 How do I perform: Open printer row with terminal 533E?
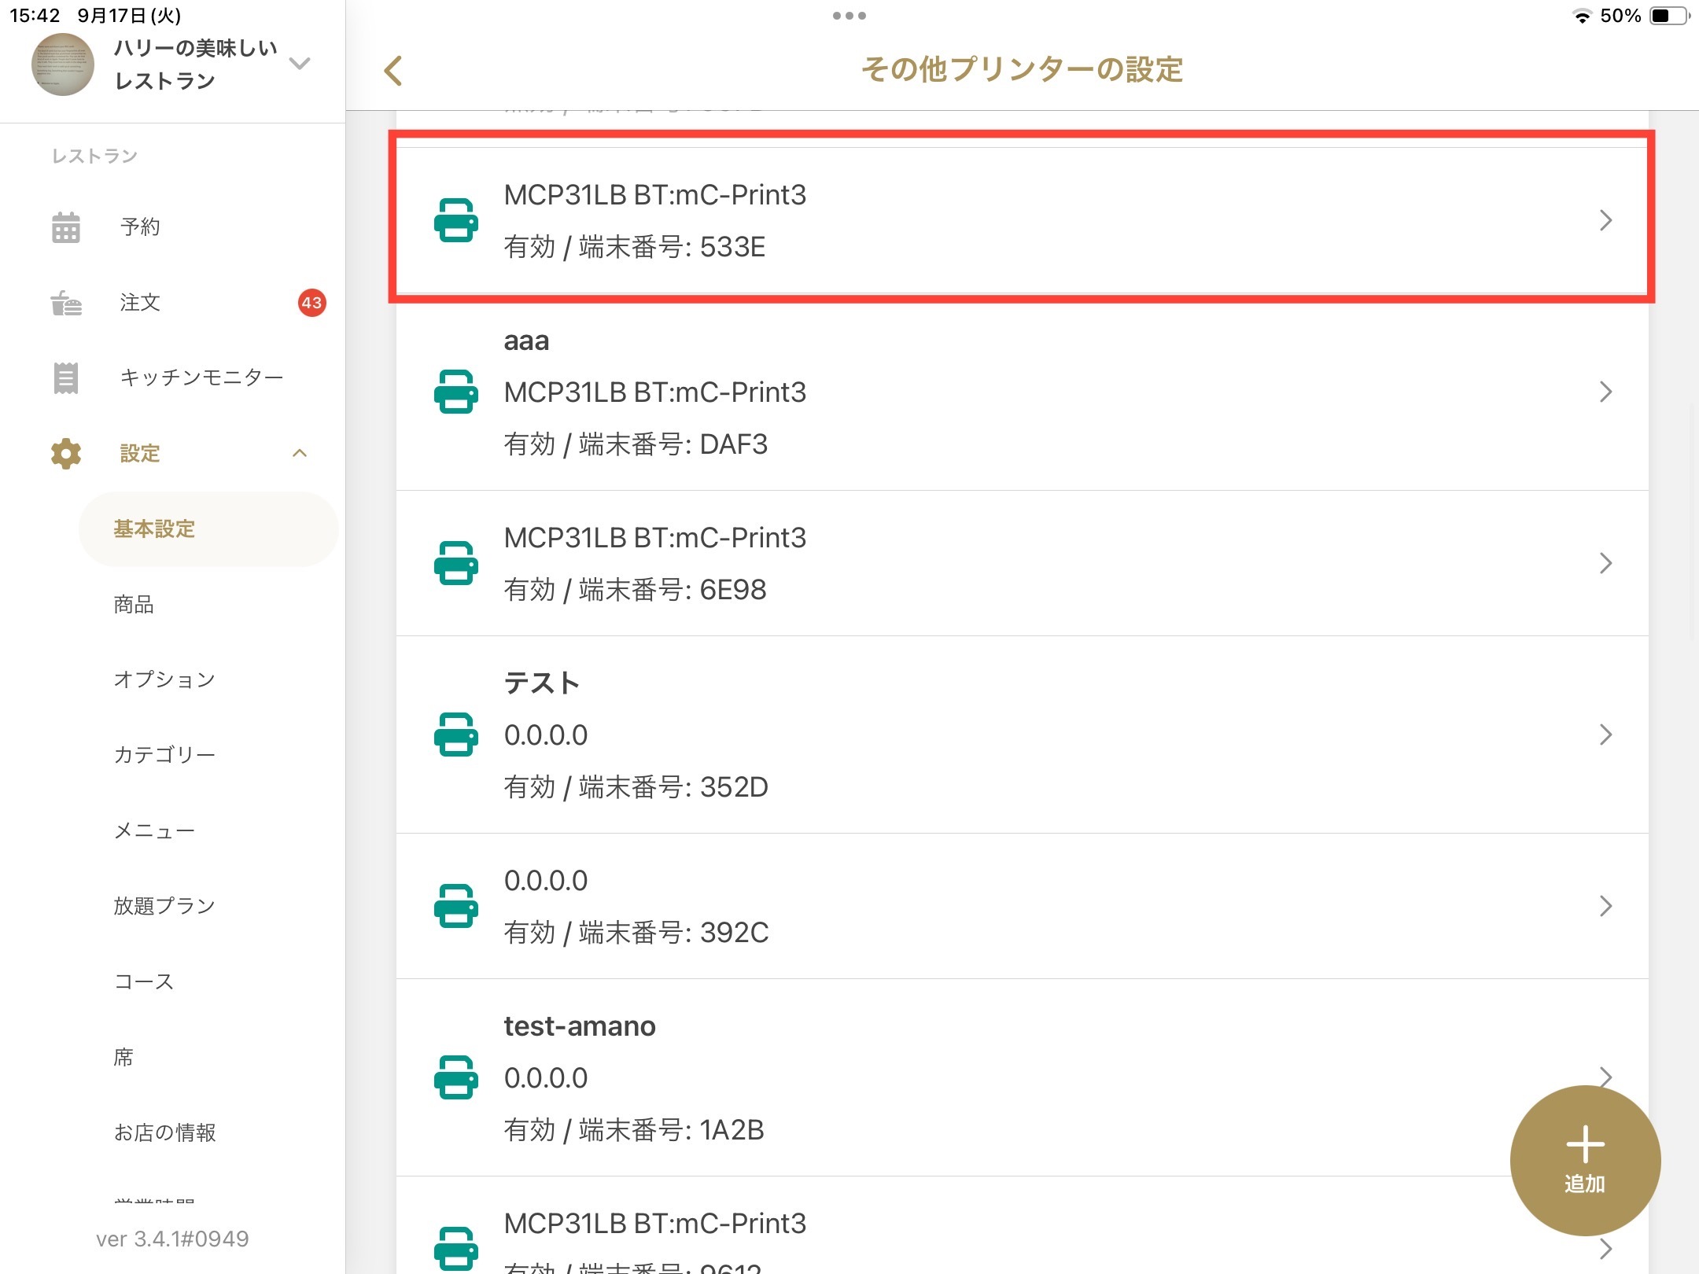point(1022,220)
